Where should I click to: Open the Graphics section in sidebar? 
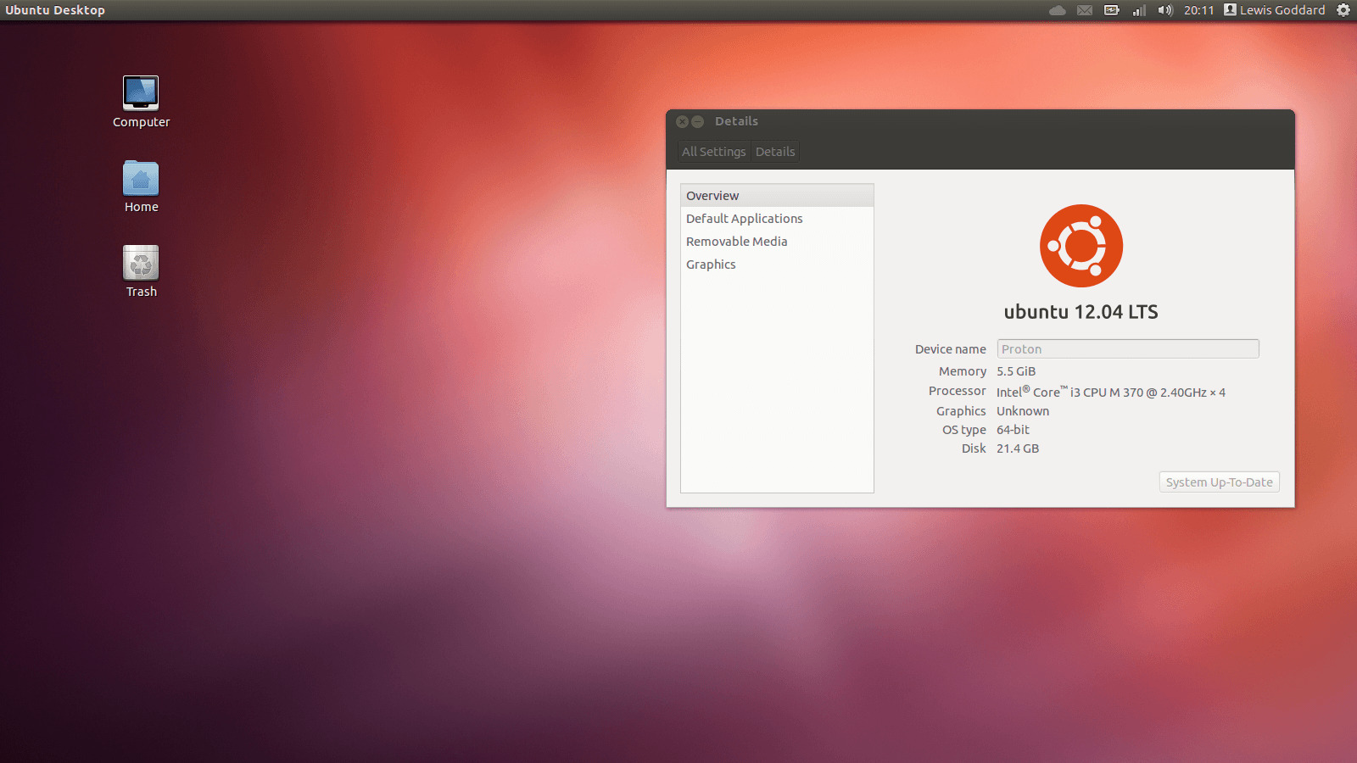pos(711,265)
